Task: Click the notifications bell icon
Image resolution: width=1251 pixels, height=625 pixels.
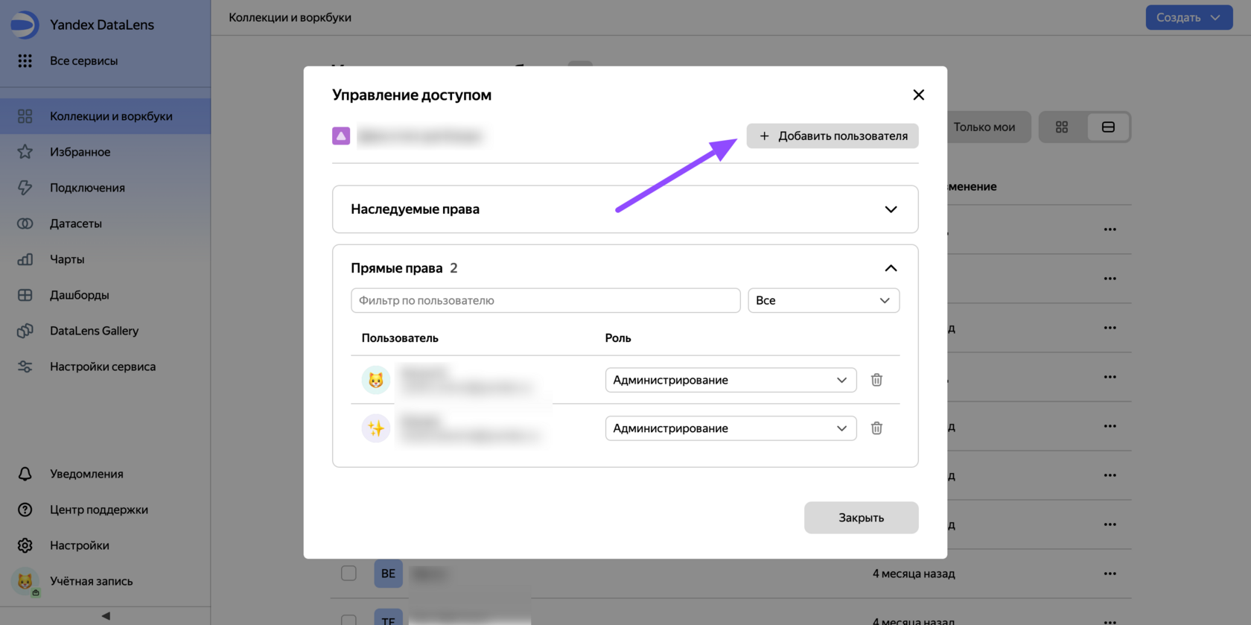Action: [x=25, y=474]
